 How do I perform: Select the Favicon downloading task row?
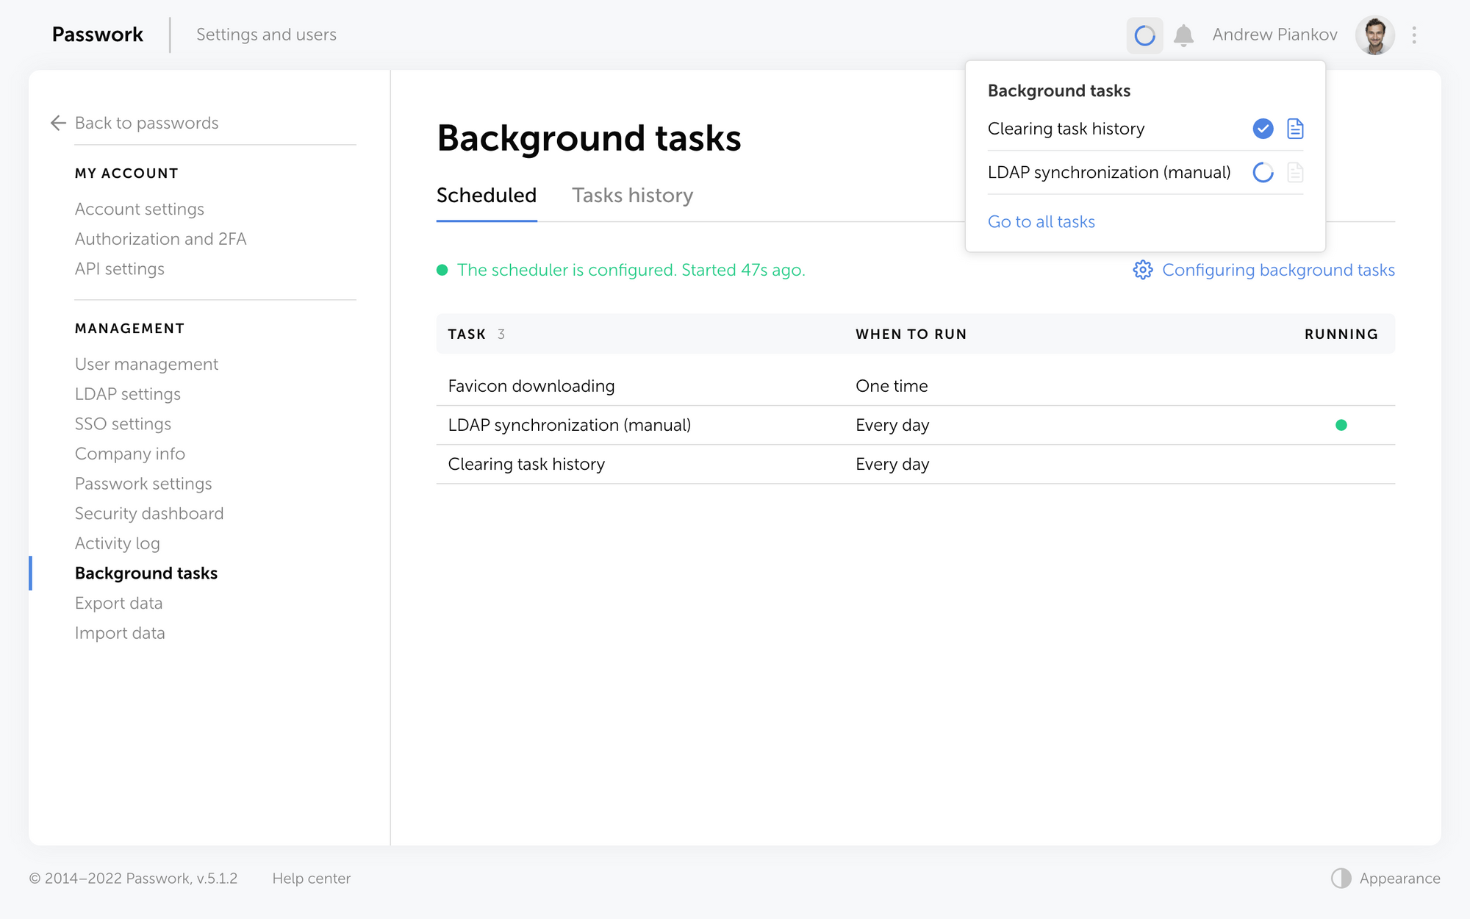(531, 386)
